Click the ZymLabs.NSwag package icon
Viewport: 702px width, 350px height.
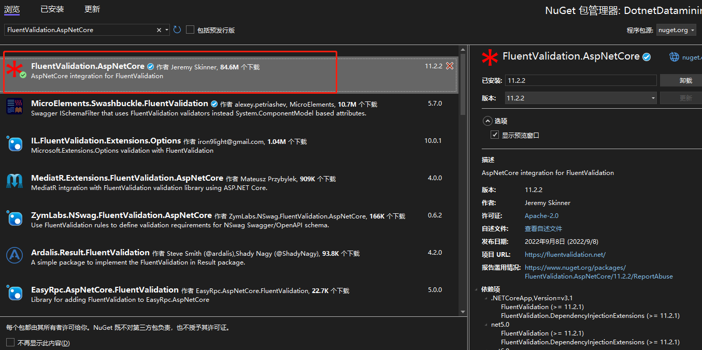(15, 218)
